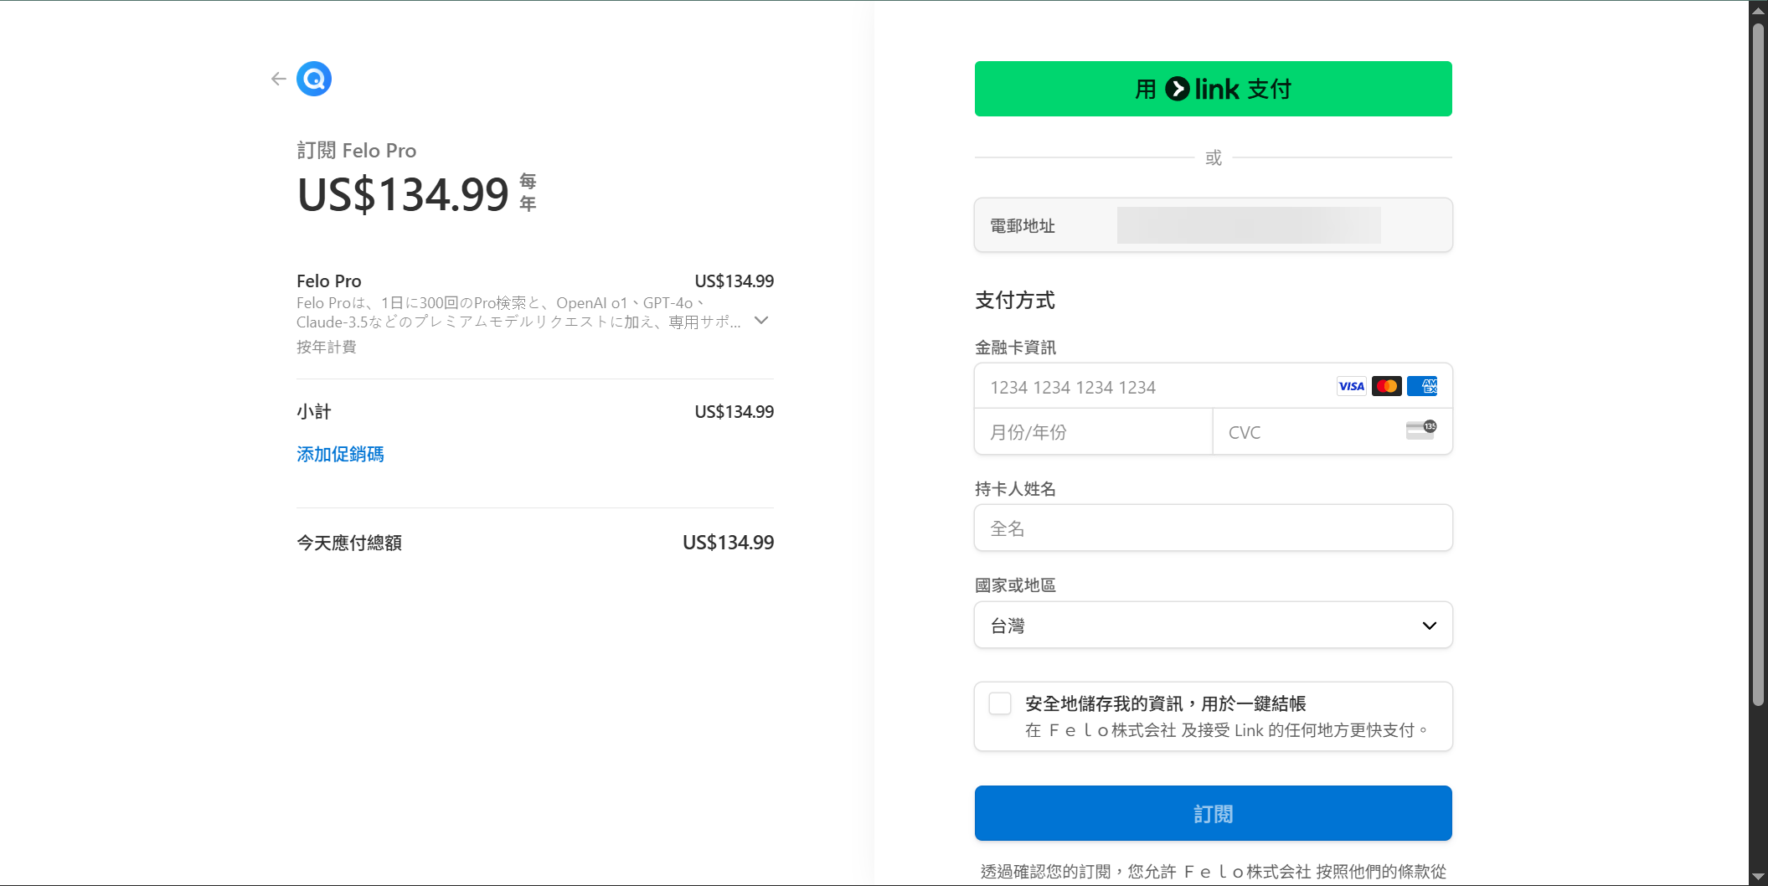Image resolution: width=1768 pixels, height=886 pixels.
Task: Click the 添加促銷碼 promo code link
Action: coord(340,454)
